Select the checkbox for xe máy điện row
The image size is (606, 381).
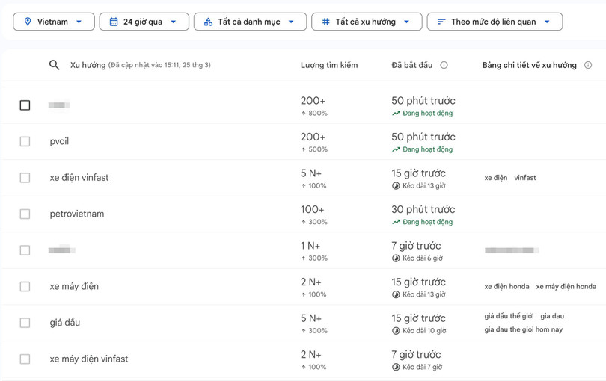pyautogui.click(x=25, y=286)
